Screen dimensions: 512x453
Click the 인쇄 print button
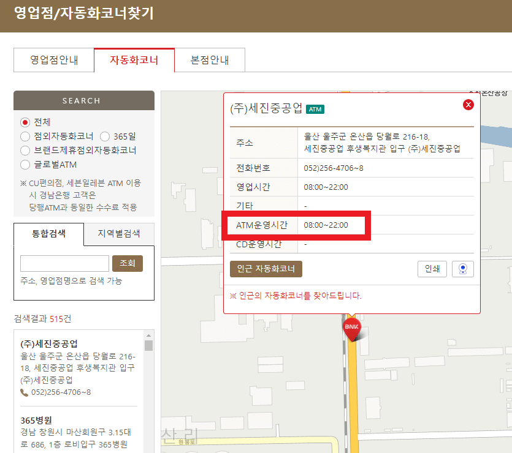[432, 268]
